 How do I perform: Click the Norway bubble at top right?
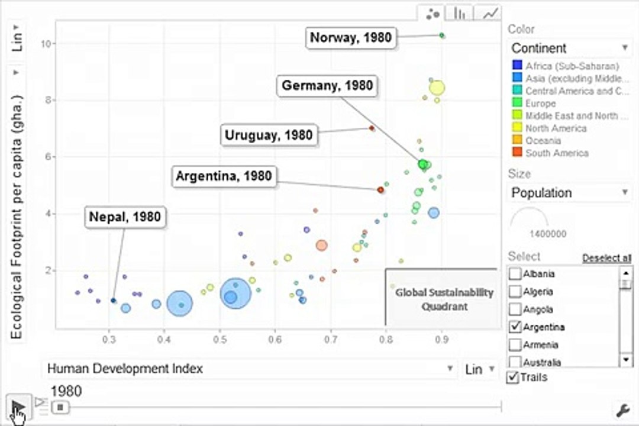click(x=441, y=35)
